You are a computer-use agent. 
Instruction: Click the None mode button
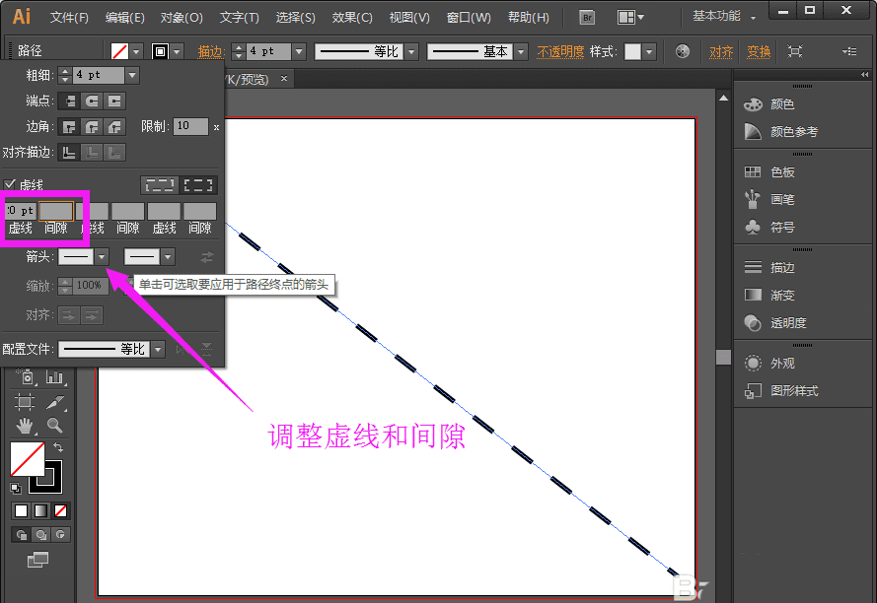point(60,510)
